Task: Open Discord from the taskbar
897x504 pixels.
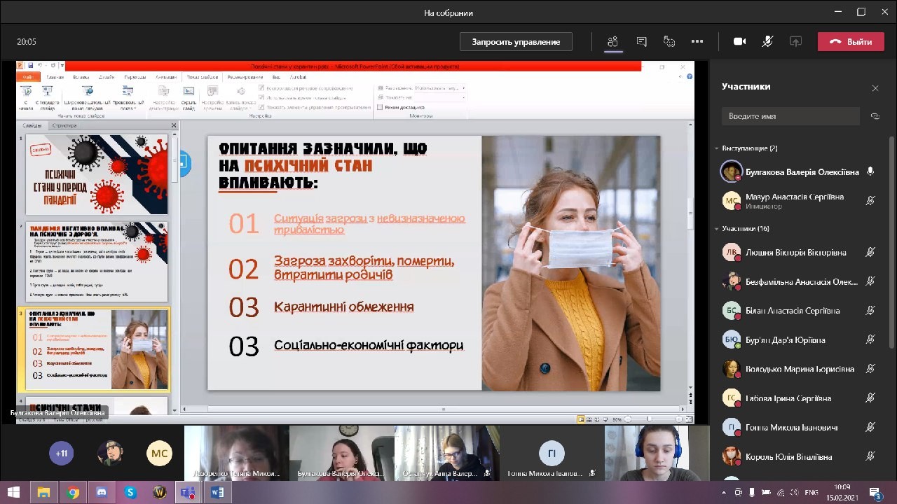Action: pos(102,493)
